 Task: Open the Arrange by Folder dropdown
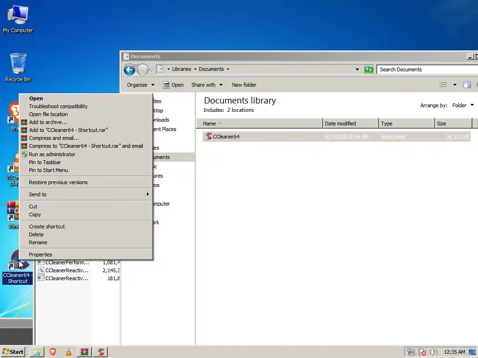[463, 105]
